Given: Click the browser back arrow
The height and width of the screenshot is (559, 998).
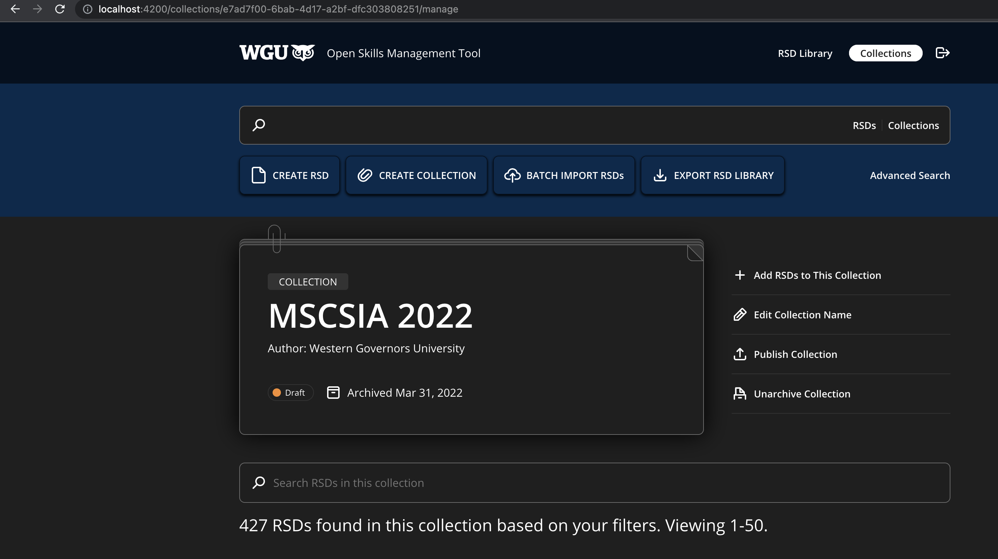Looking at the screenshot, I should tap(15, 9).
